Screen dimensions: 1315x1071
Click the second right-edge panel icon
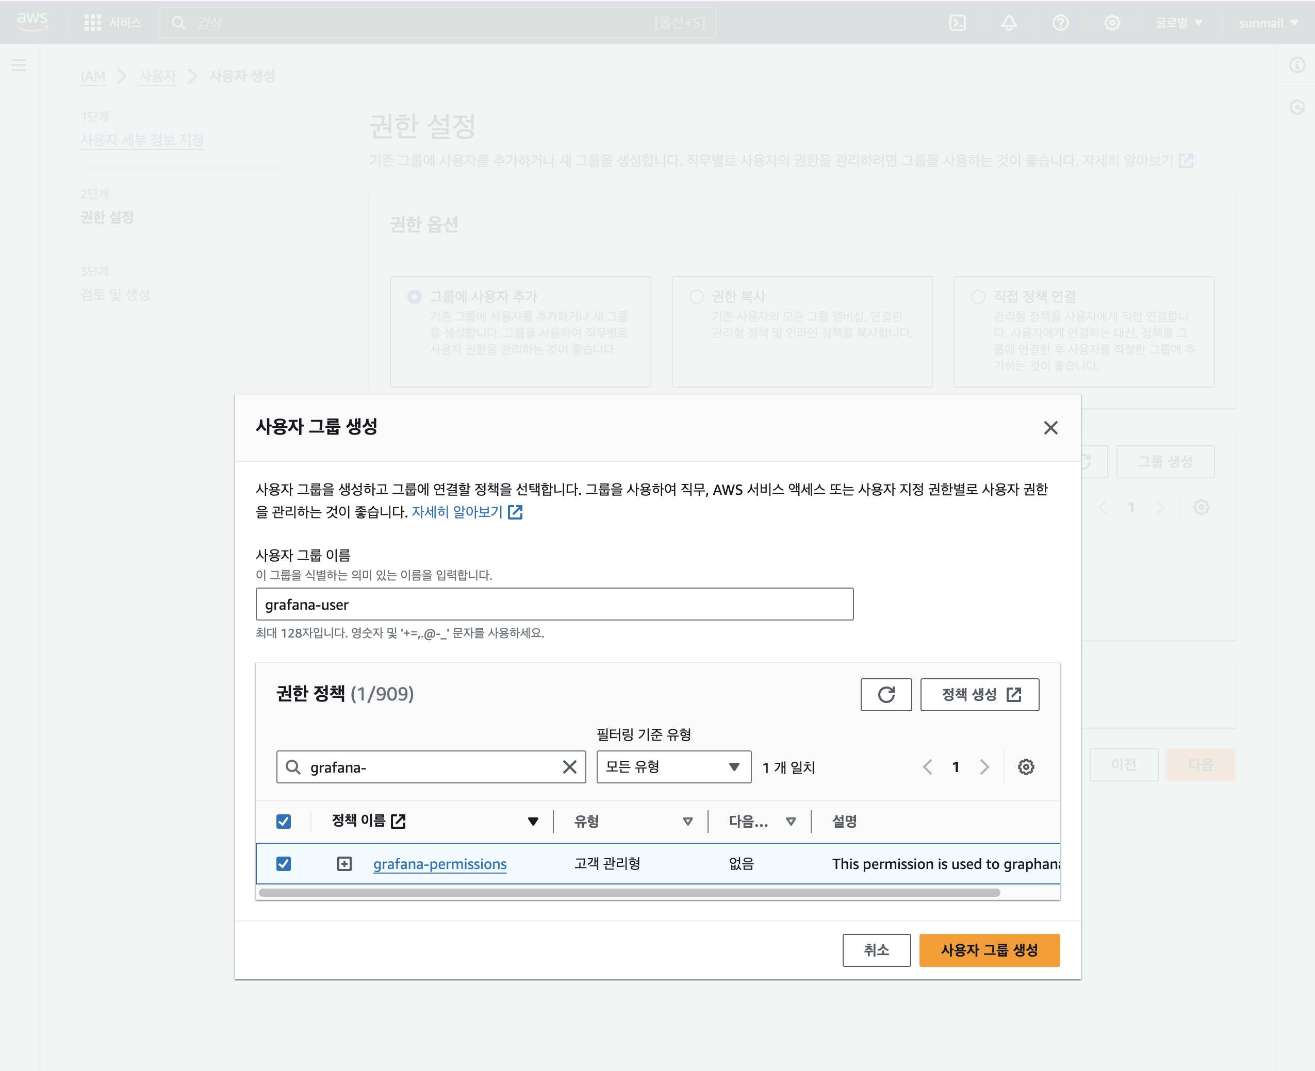1297,108
